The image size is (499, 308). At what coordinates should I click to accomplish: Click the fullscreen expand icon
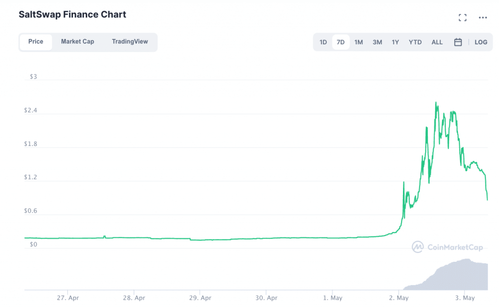(462, 18)
